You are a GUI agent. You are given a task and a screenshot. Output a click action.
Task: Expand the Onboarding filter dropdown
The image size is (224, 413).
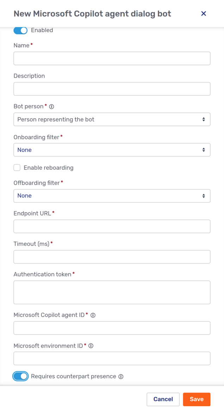[112, 150]
